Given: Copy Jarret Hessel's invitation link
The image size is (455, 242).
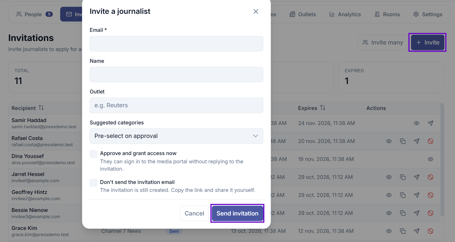Looking at the screenshot, I should point(403,177).
